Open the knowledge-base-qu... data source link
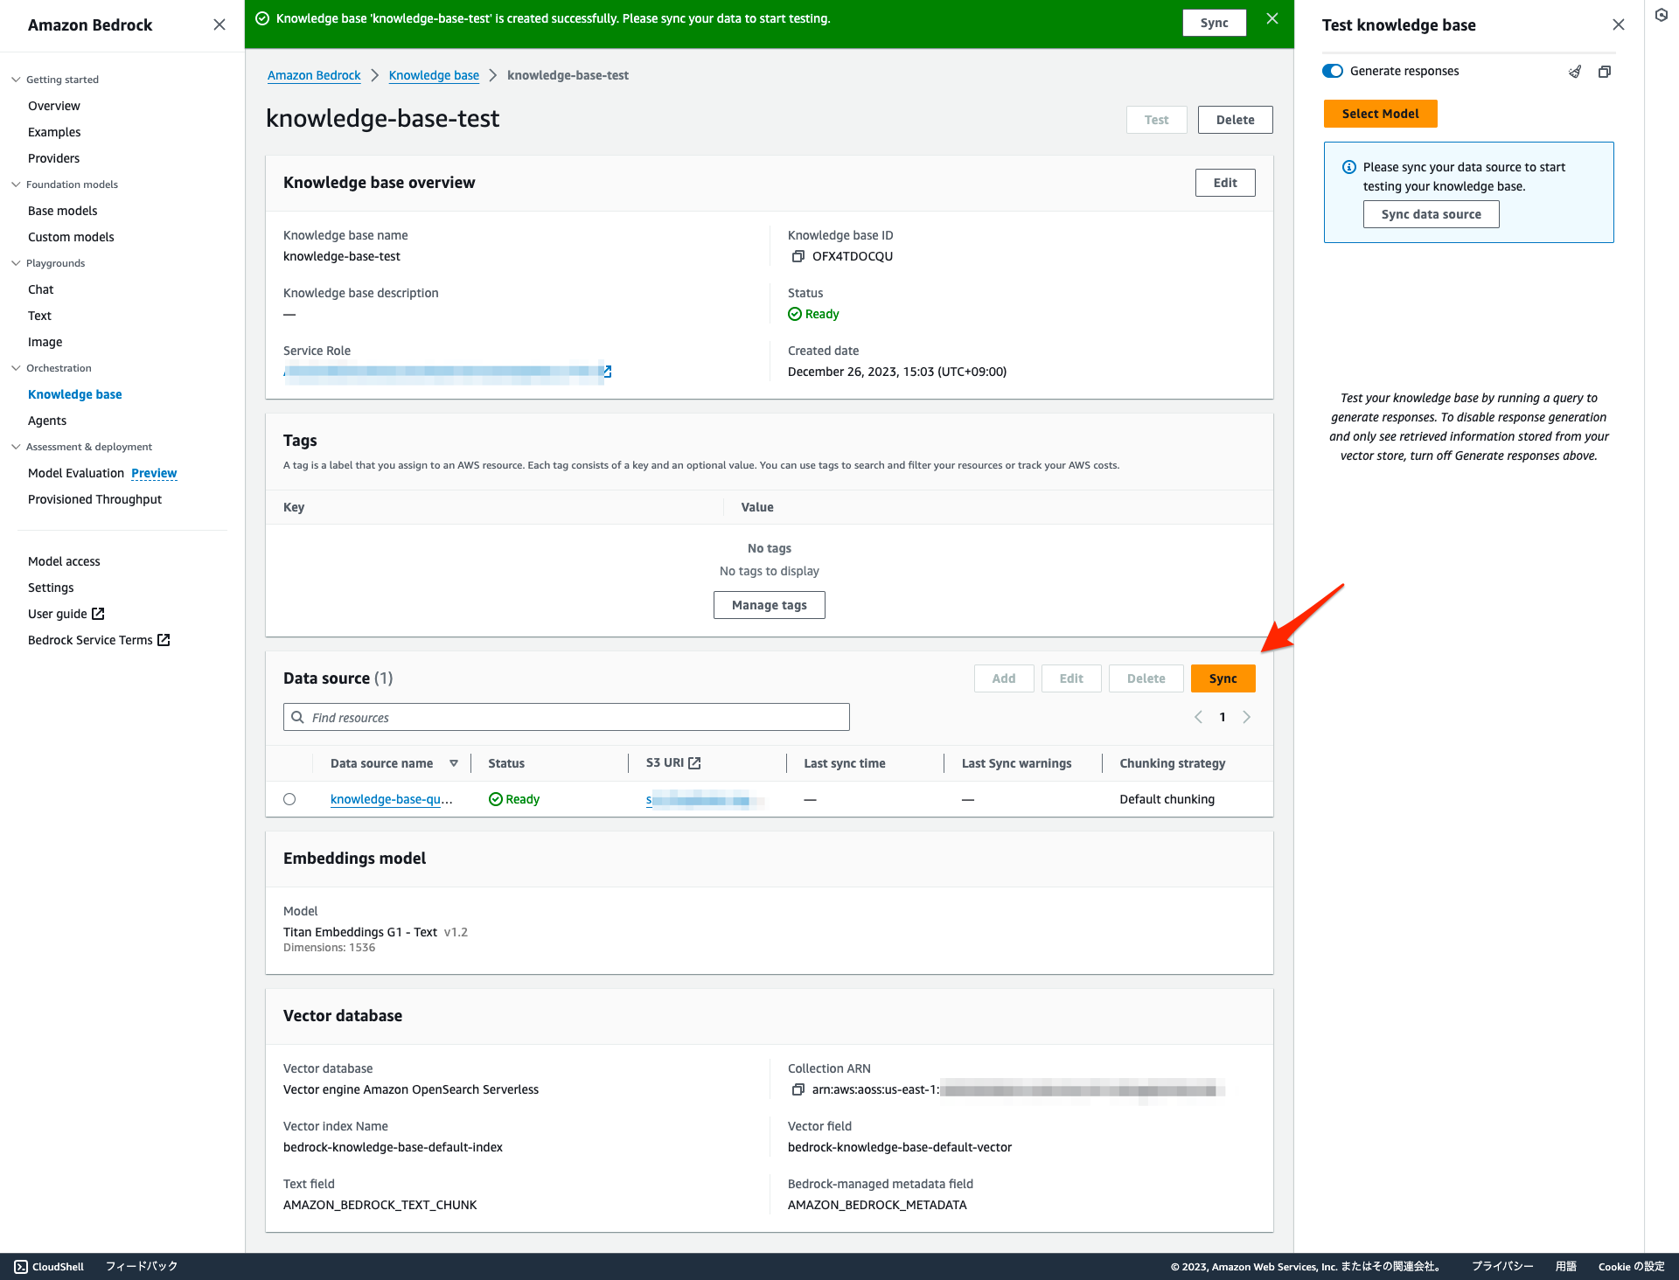 392,799
